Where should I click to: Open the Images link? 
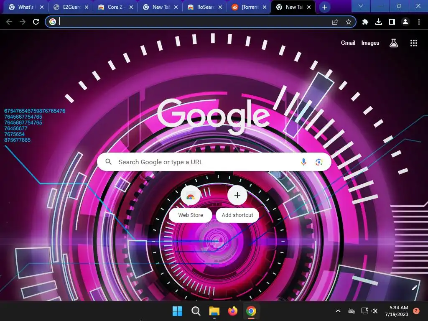[x=370, y=43]
